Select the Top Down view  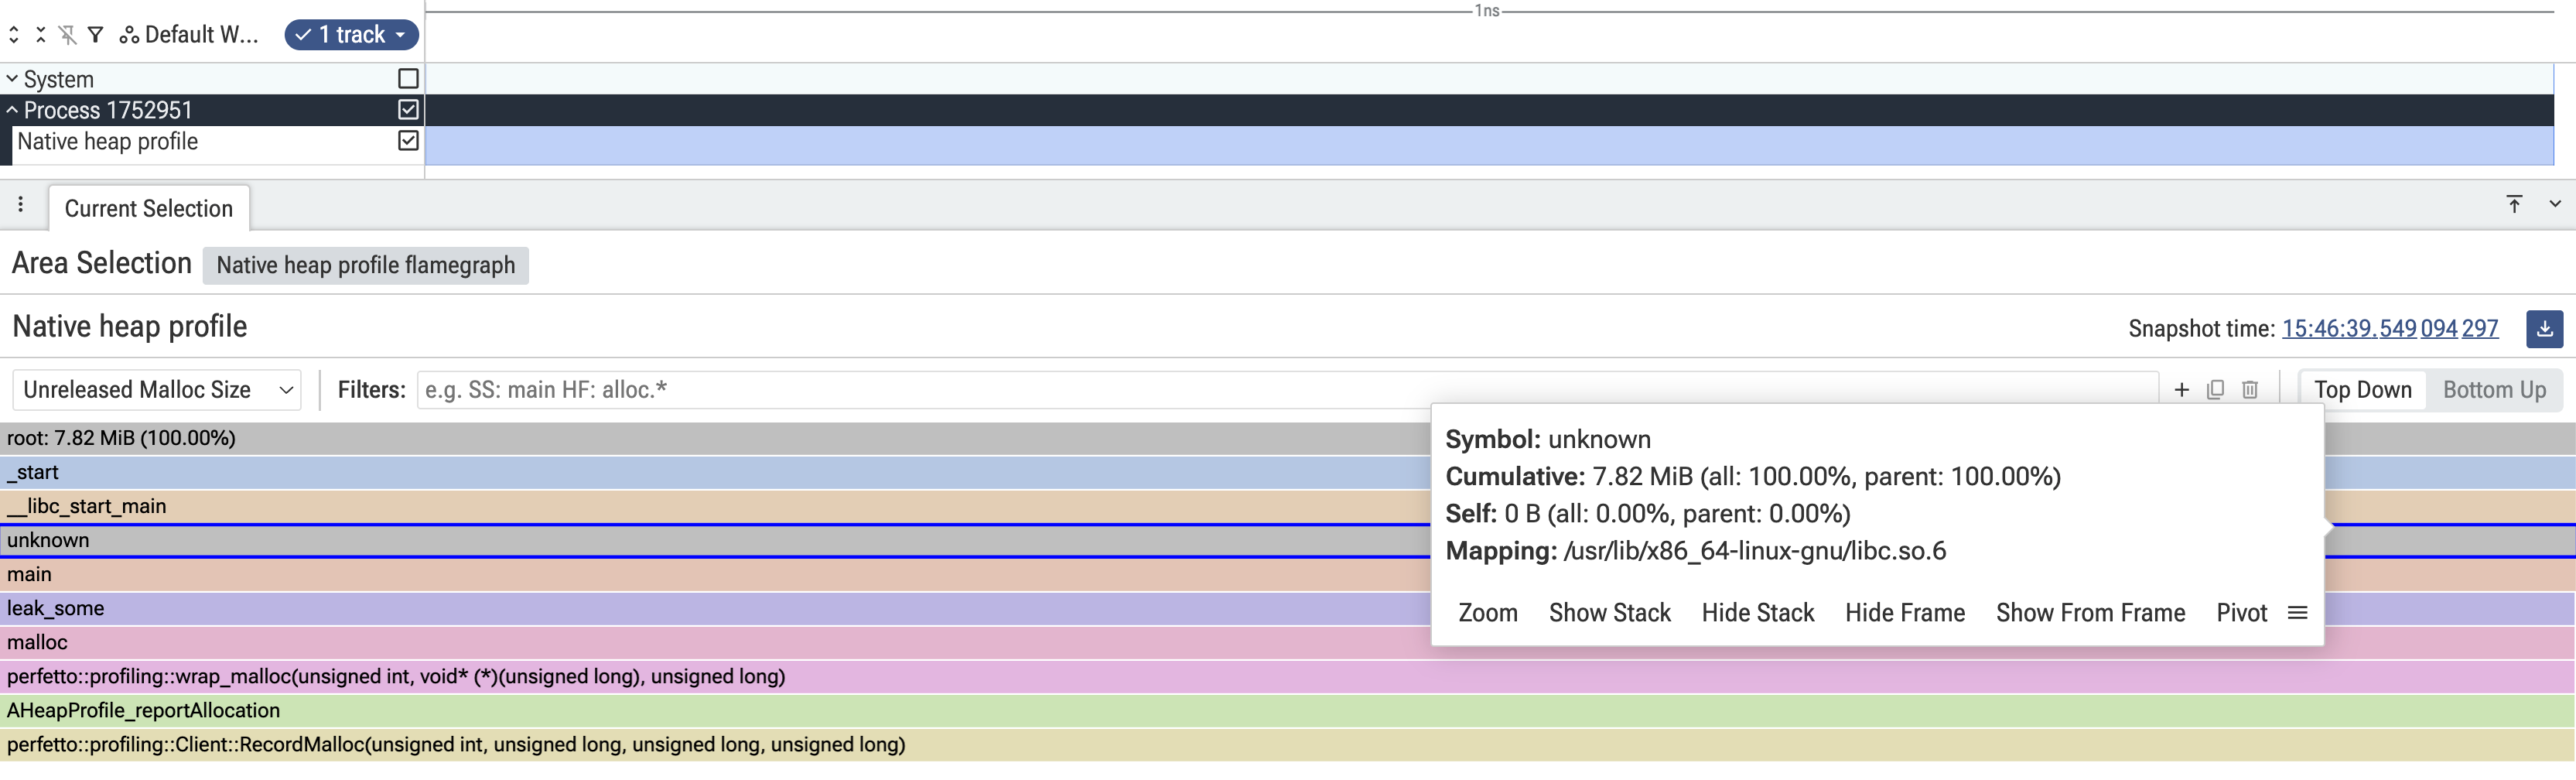pos(2363,390)
